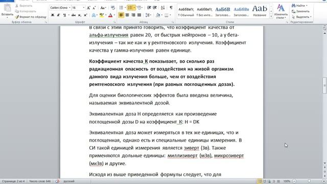Toggle subscript formatting
The width and height of the screenshot is (327, 184).
click(80, 15)
